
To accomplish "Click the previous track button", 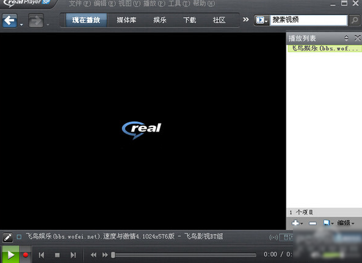I will [x=42, y=255].
